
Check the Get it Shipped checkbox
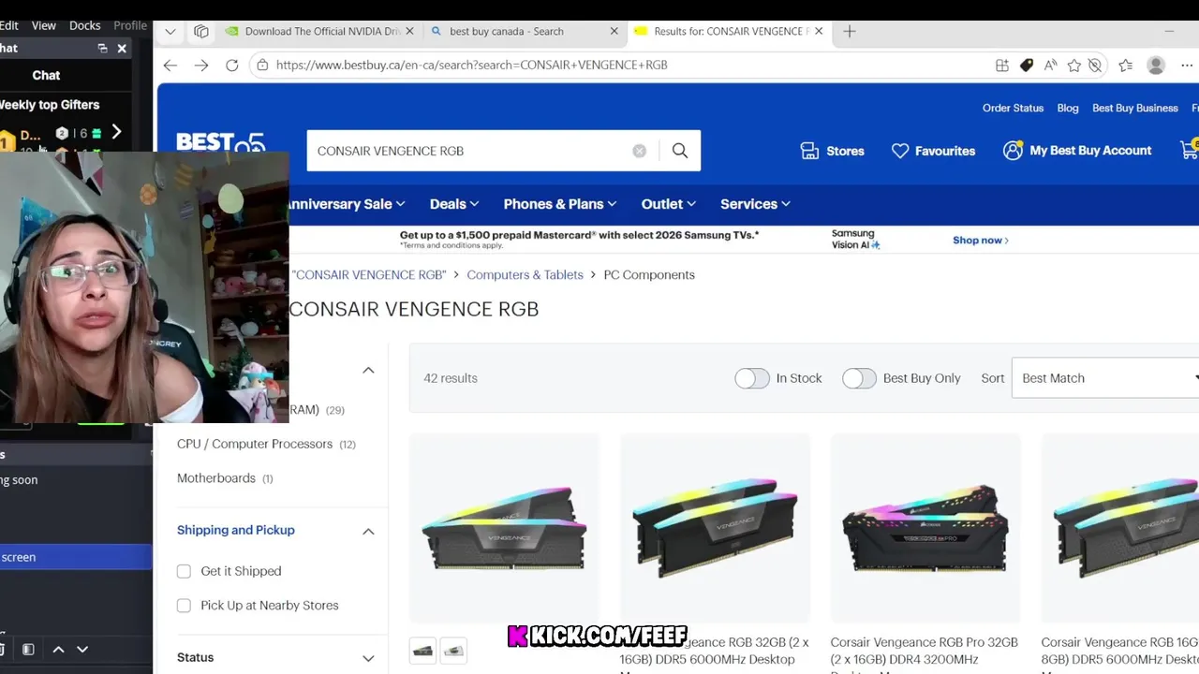(x=184, y=571)
